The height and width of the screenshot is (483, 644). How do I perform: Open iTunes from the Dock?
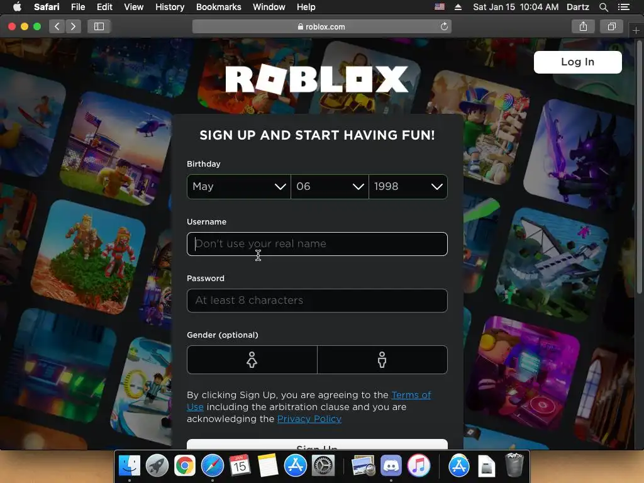418,466
